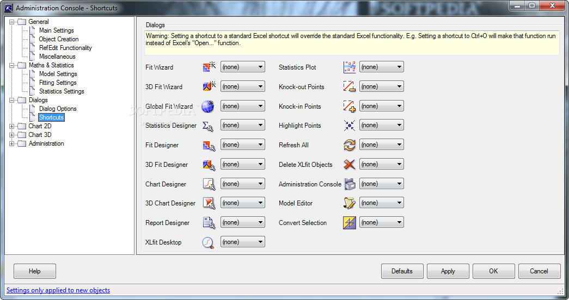Confirm with the OK button
Image resolution: width=569 pixels, height=300 pixels.
point(493,271)
